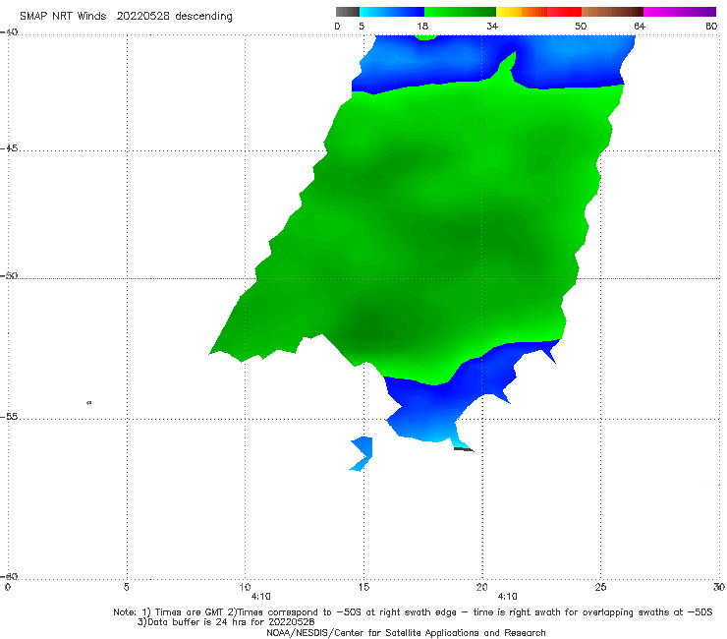Click the latitude axis label "-40"
This screenshot has height=639, width=727.
point(9,32)
